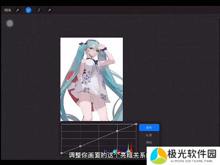Activate the Transform arrow tool
This screenshot has width=220, height=165.
[x=49, y=10]
